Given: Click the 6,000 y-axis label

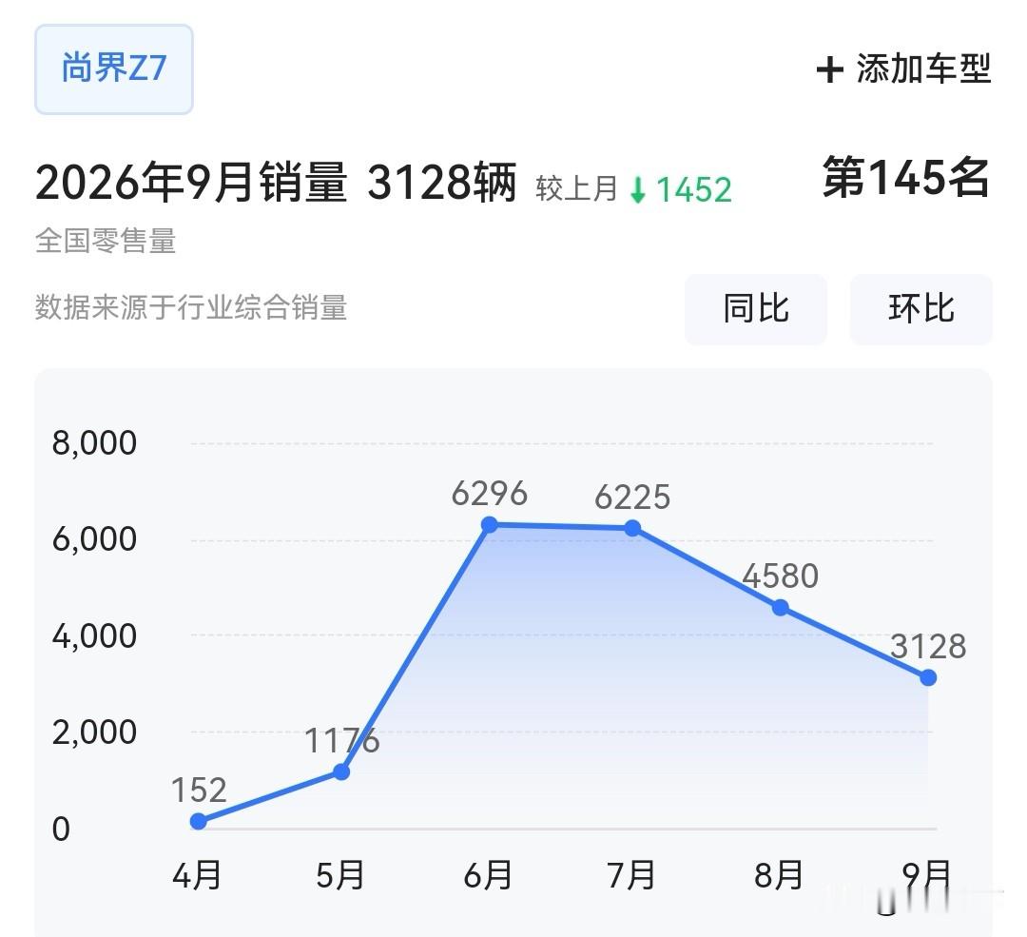Looking at the screenshot, I should (94, 539).
